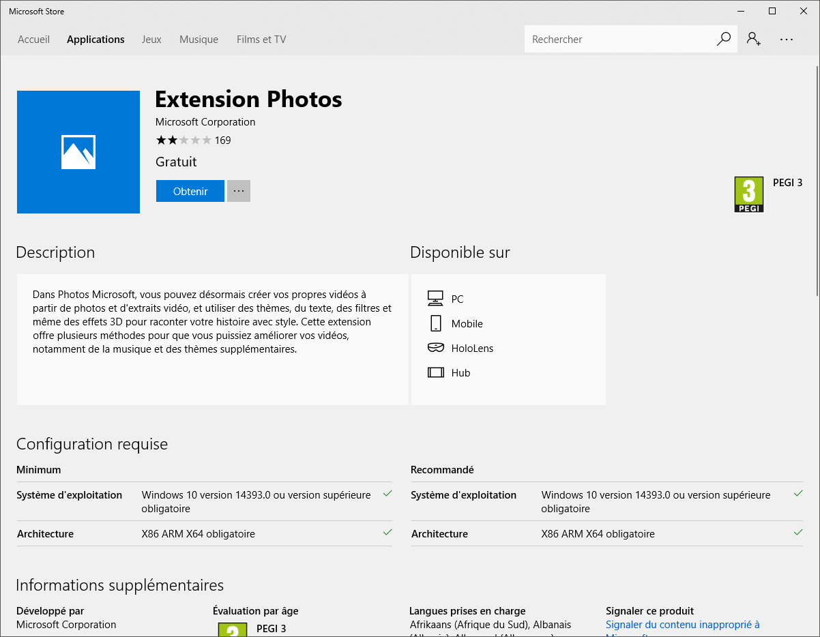Click the Configuration requise heading
Screen dimensions: 820x637
92,444
